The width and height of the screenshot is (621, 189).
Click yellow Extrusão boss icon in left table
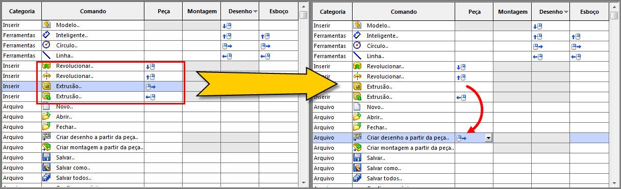46,86
